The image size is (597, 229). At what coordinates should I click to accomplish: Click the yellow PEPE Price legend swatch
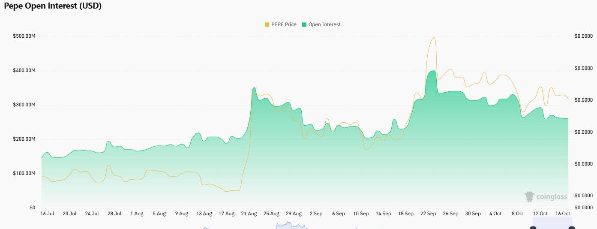267,24
